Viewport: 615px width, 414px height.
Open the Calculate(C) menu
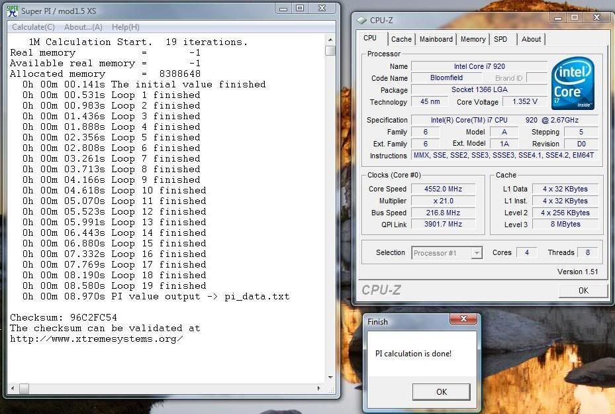pos(33,27)
